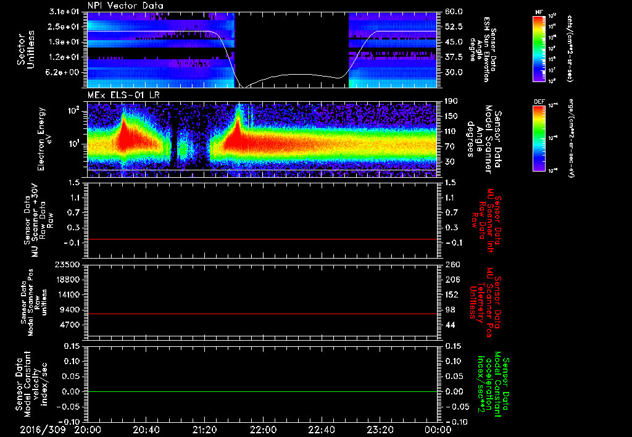This screenshot has width=632, height=437.
Task: Click the red line in MU Scanner +30V panel
Action: [262, 239]
